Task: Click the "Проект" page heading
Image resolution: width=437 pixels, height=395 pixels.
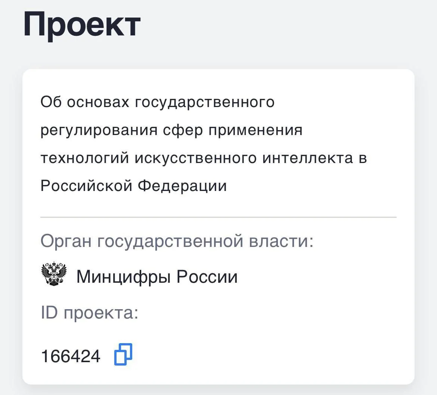Action: click(82, 24)
